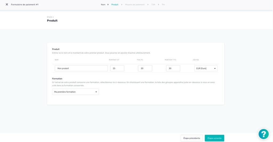Click the 'MONTANT TTC' column header
The image size is (273, 142).
170,60
